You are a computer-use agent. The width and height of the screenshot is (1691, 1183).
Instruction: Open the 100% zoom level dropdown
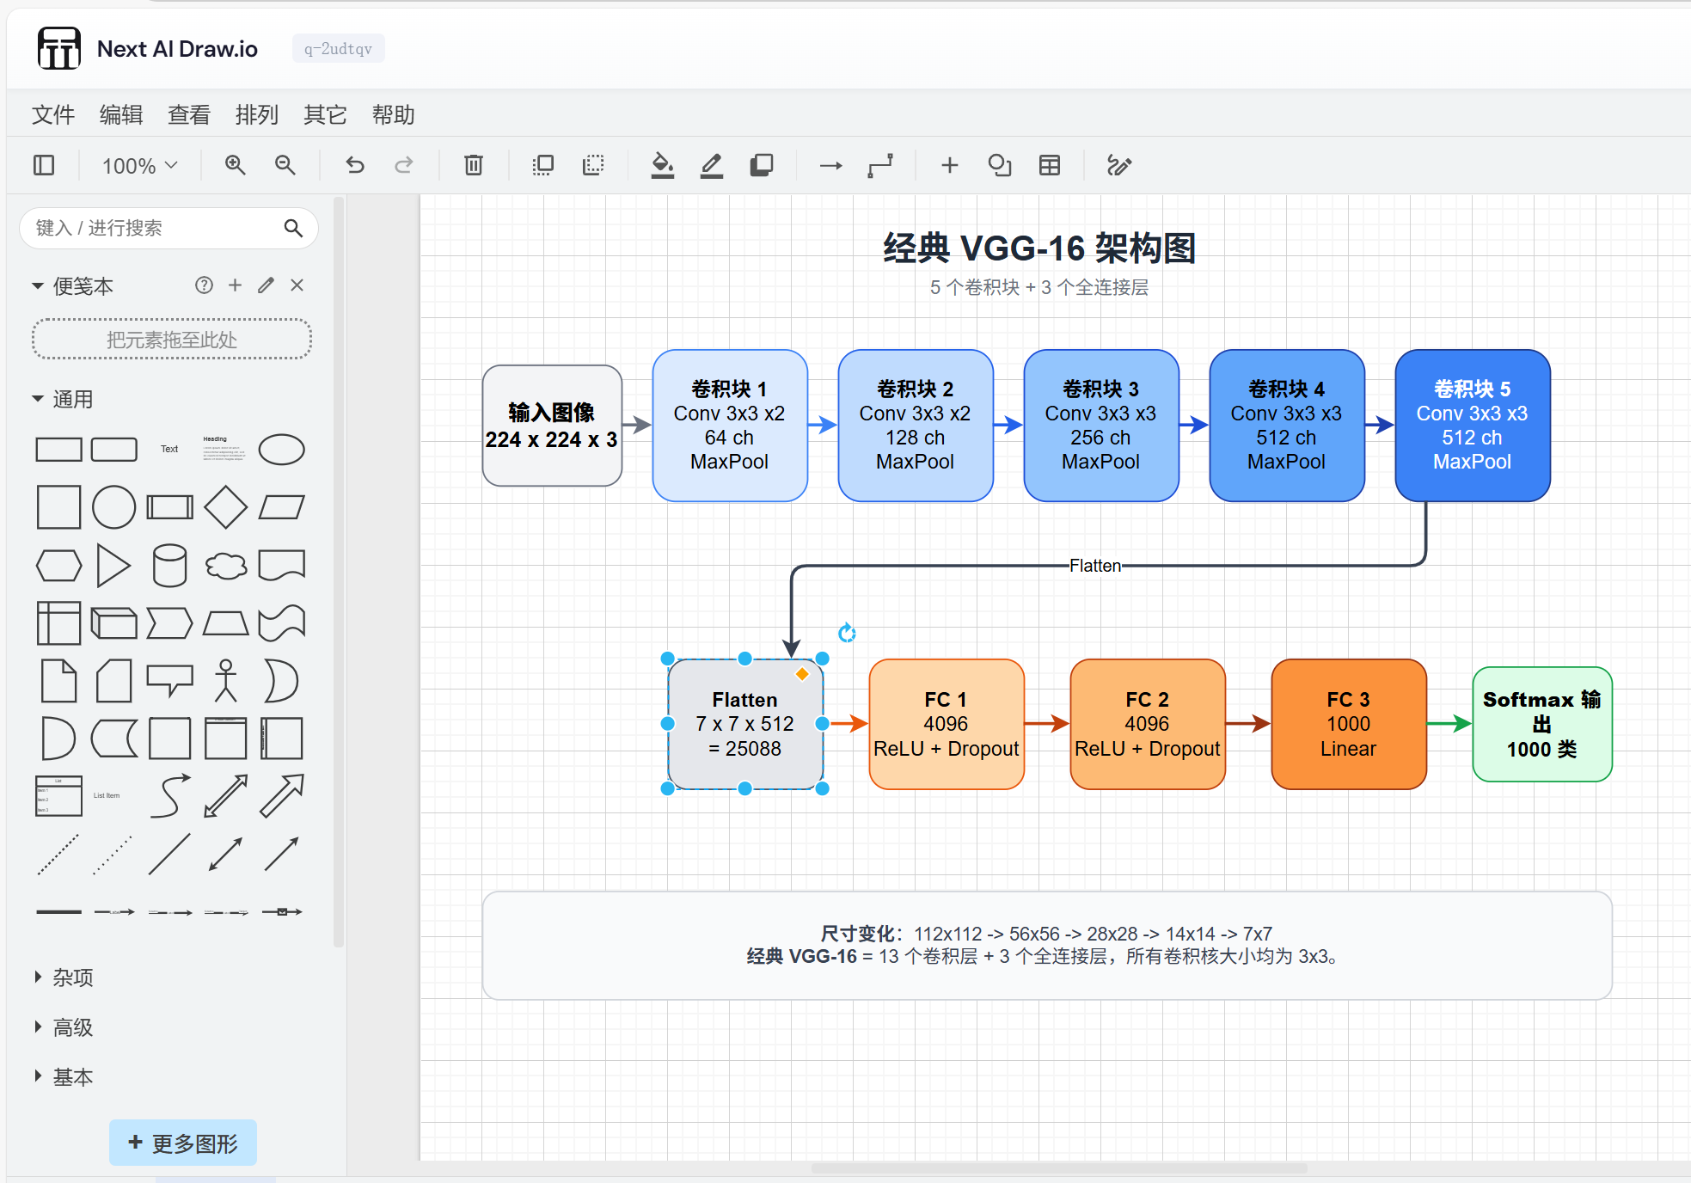click(139, 165)
